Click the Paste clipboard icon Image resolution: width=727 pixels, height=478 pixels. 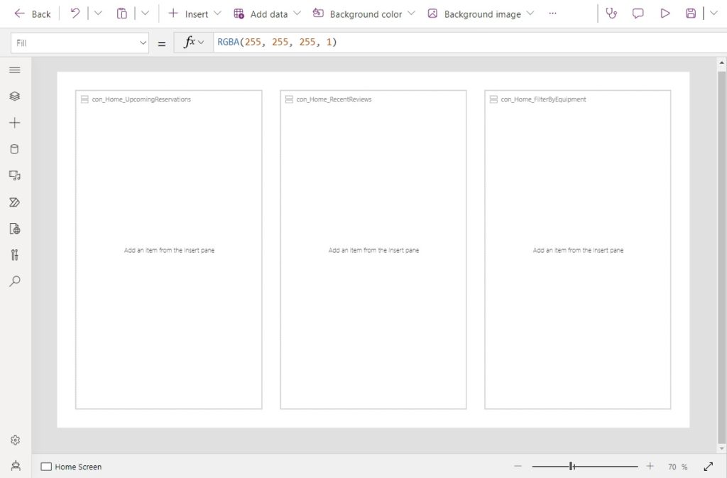click(x=121, y=13)
